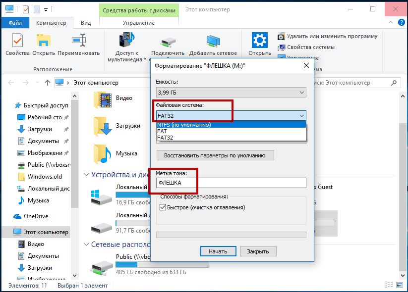Switch to the Компьютер tab
Image resolution: width=408 pixels, height=292 pixels.
[51, 23]
